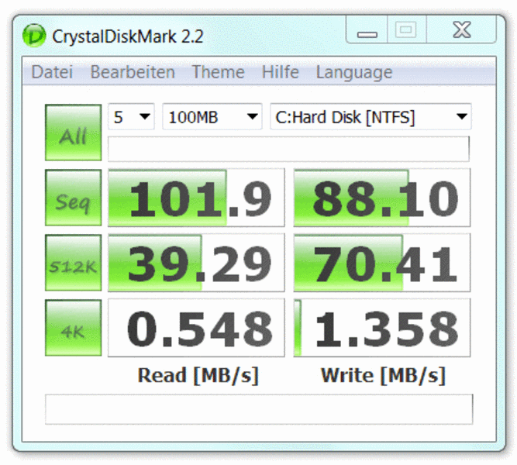Screen dimensions: 517x465
Task: Open the Language menu
Action: (354, 73)
